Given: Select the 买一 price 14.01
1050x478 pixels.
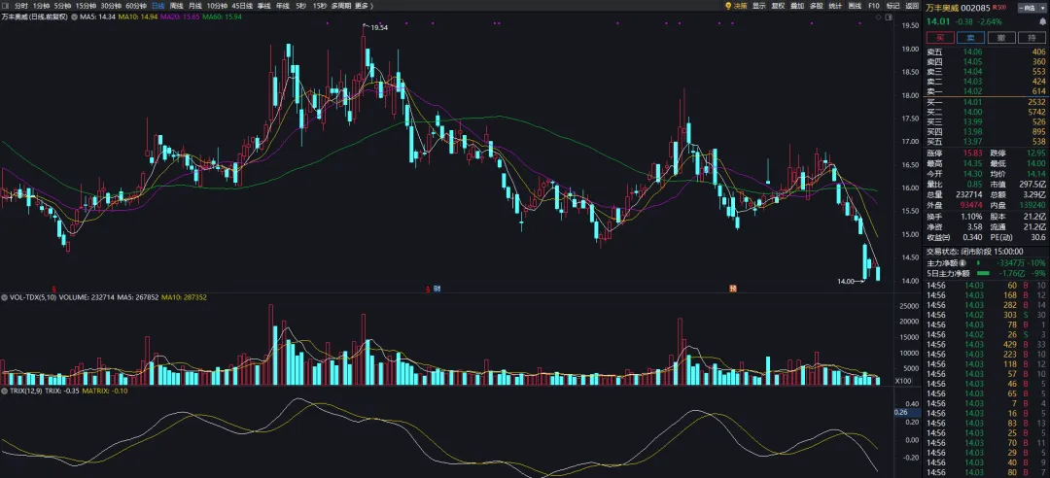Looking at the screenshot, I should tap(972, 102).
